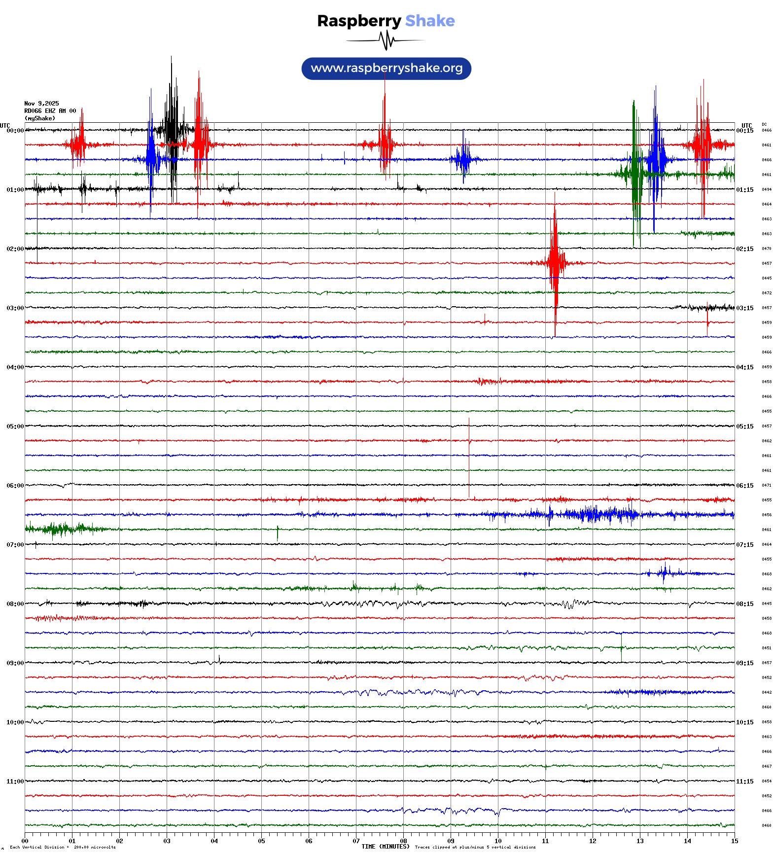Click the TIME (MINUTES) axis title

[x=385, y=847]
